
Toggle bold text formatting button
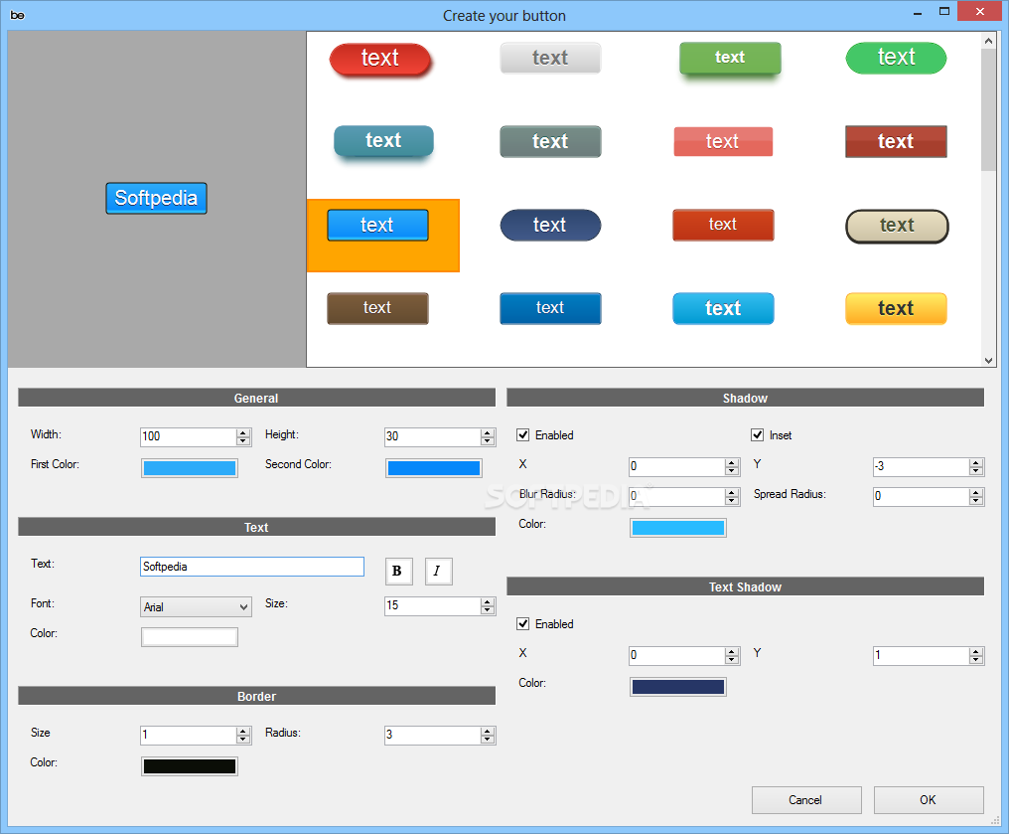click(398, 572)
